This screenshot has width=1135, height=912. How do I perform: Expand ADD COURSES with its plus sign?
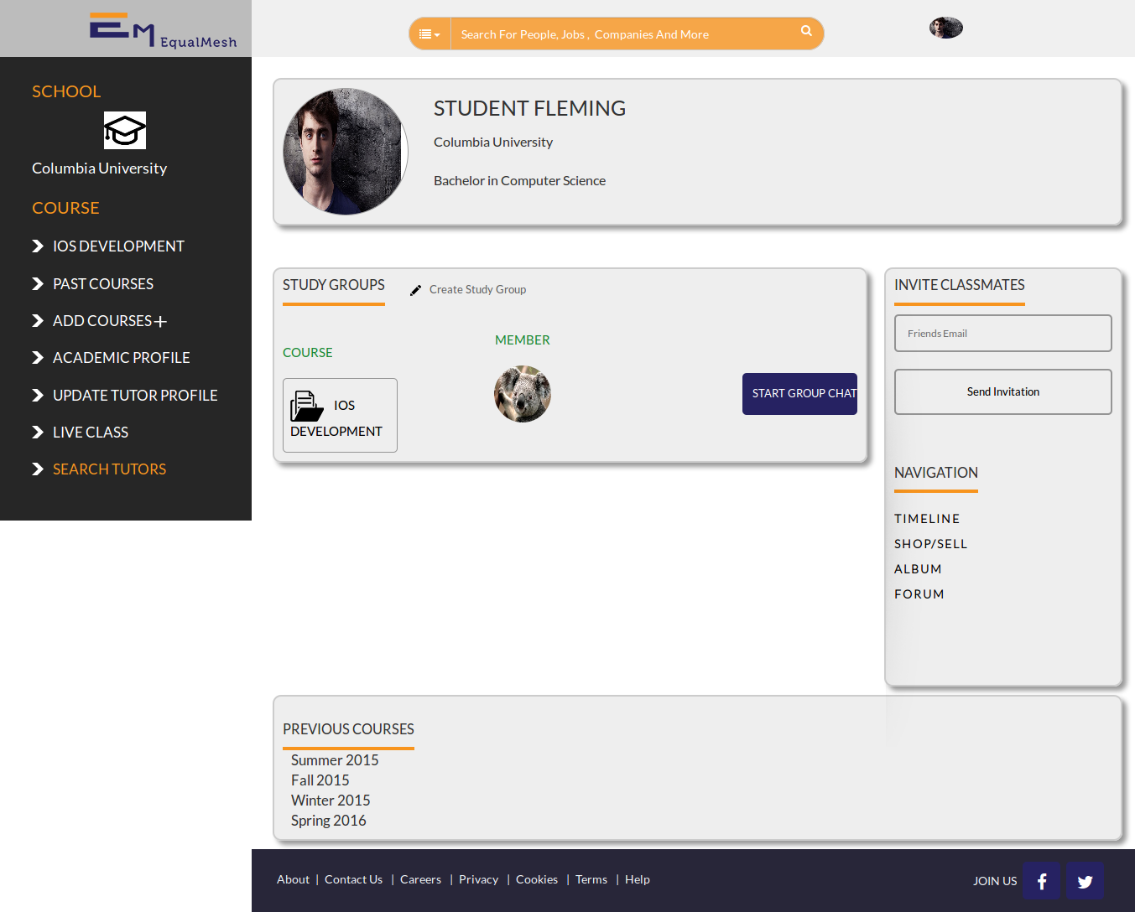(x=161, y=320)
